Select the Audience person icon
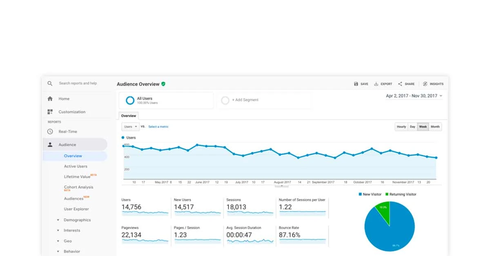 tap(51, 144)
